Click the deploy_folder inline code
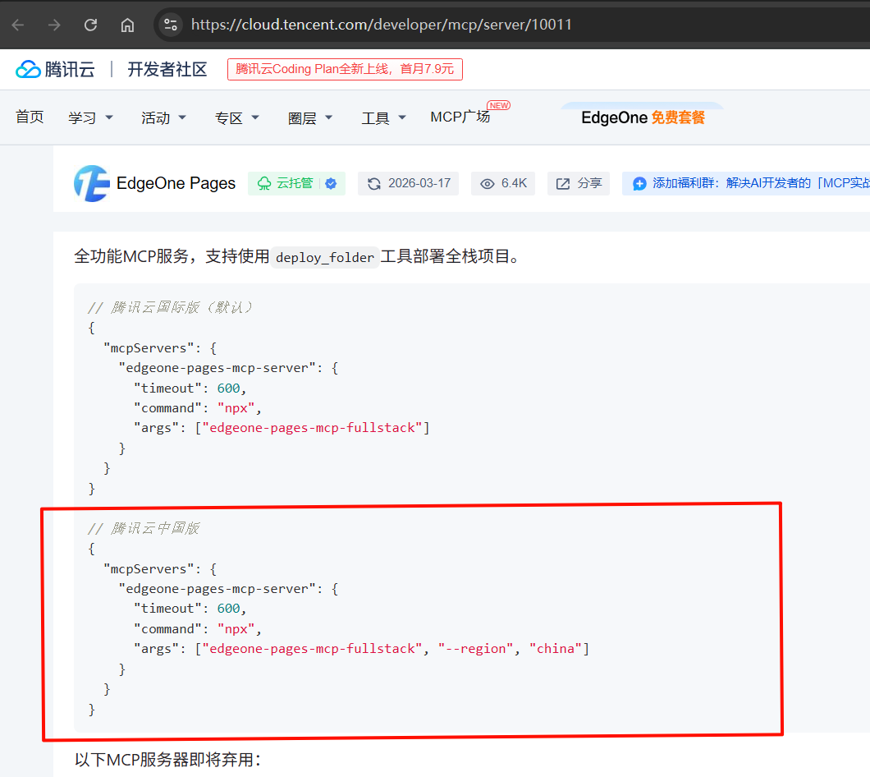 coord(324,257)
